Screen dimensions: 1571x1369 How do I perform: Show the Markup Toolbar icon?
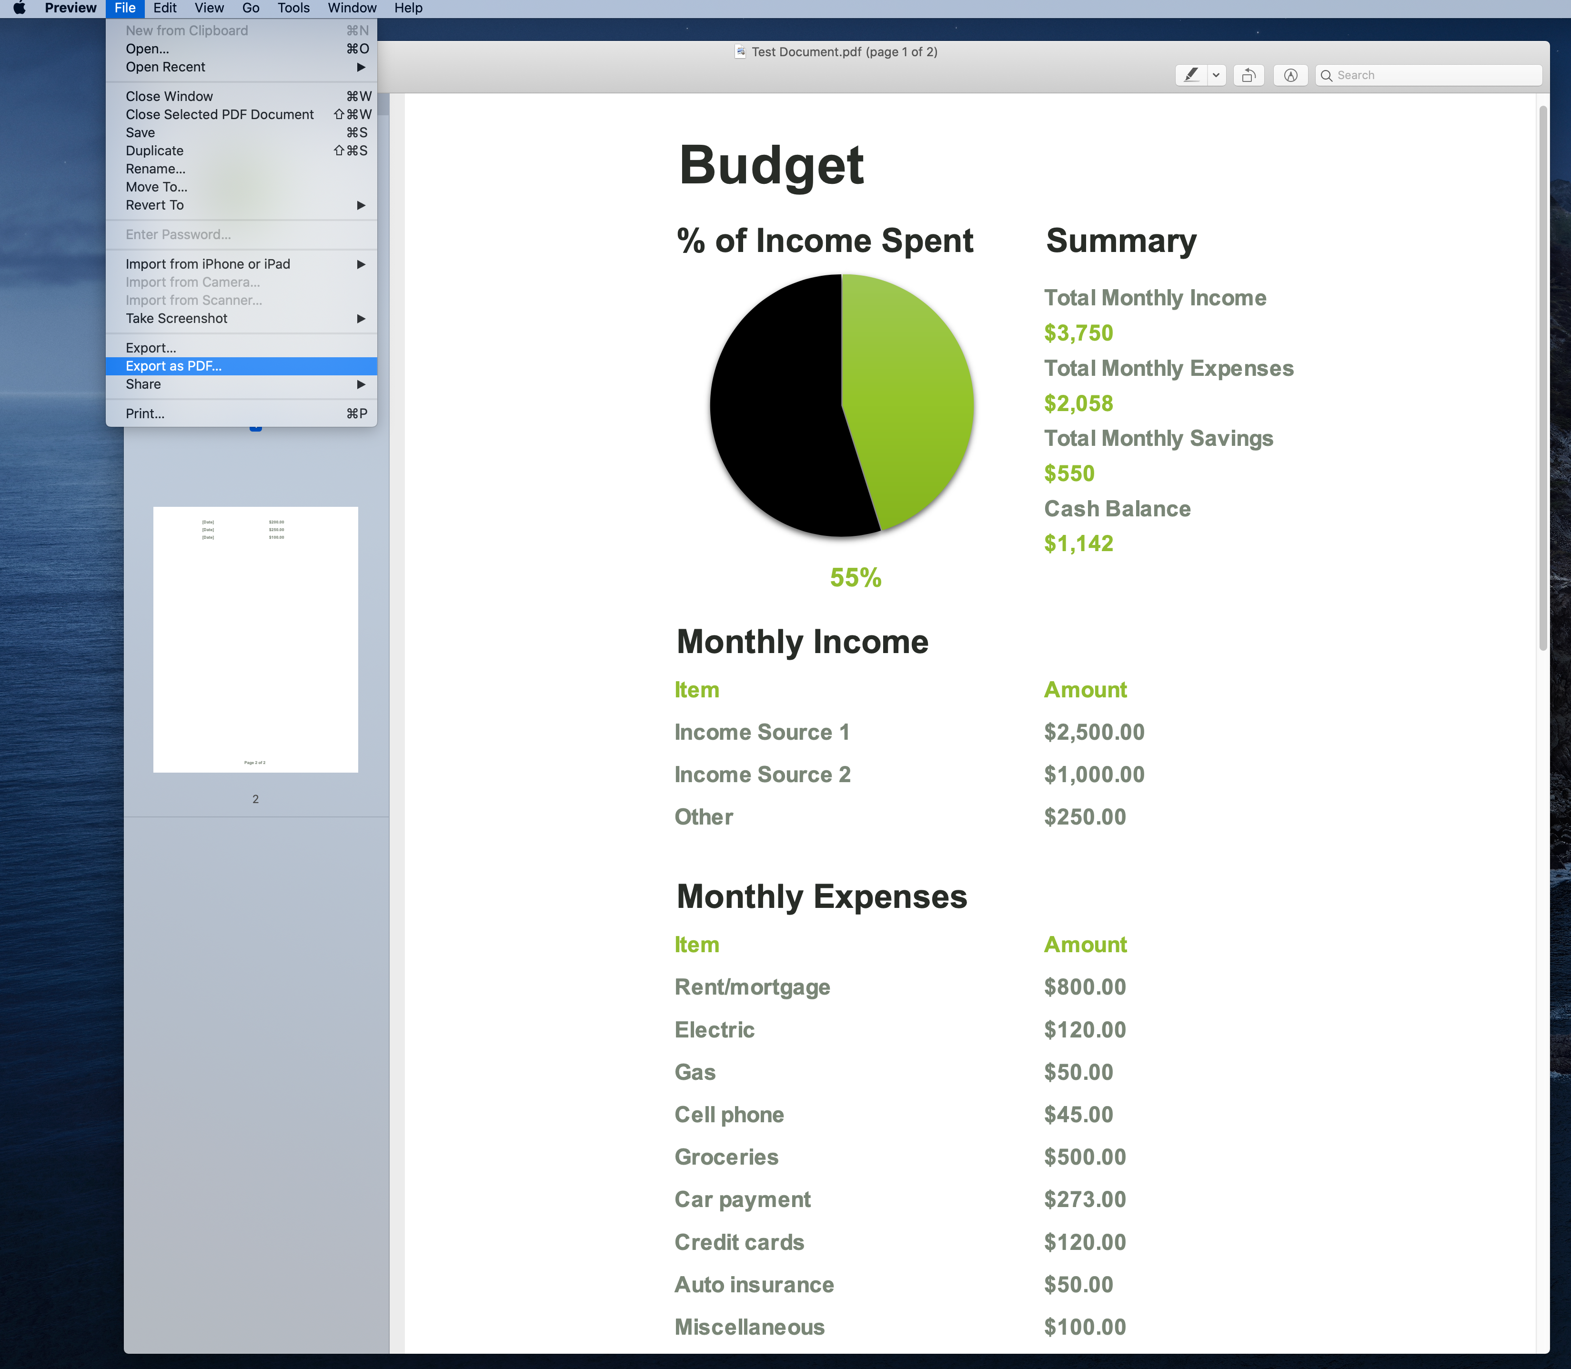tap(1290, 75)
